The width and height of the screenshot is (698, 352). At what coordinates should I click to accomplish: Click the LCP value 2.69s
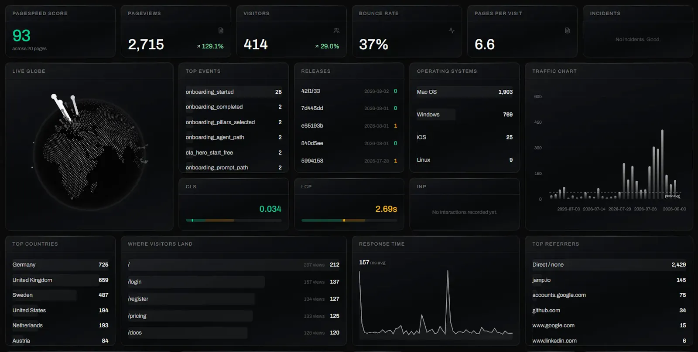tap(386, 209)
